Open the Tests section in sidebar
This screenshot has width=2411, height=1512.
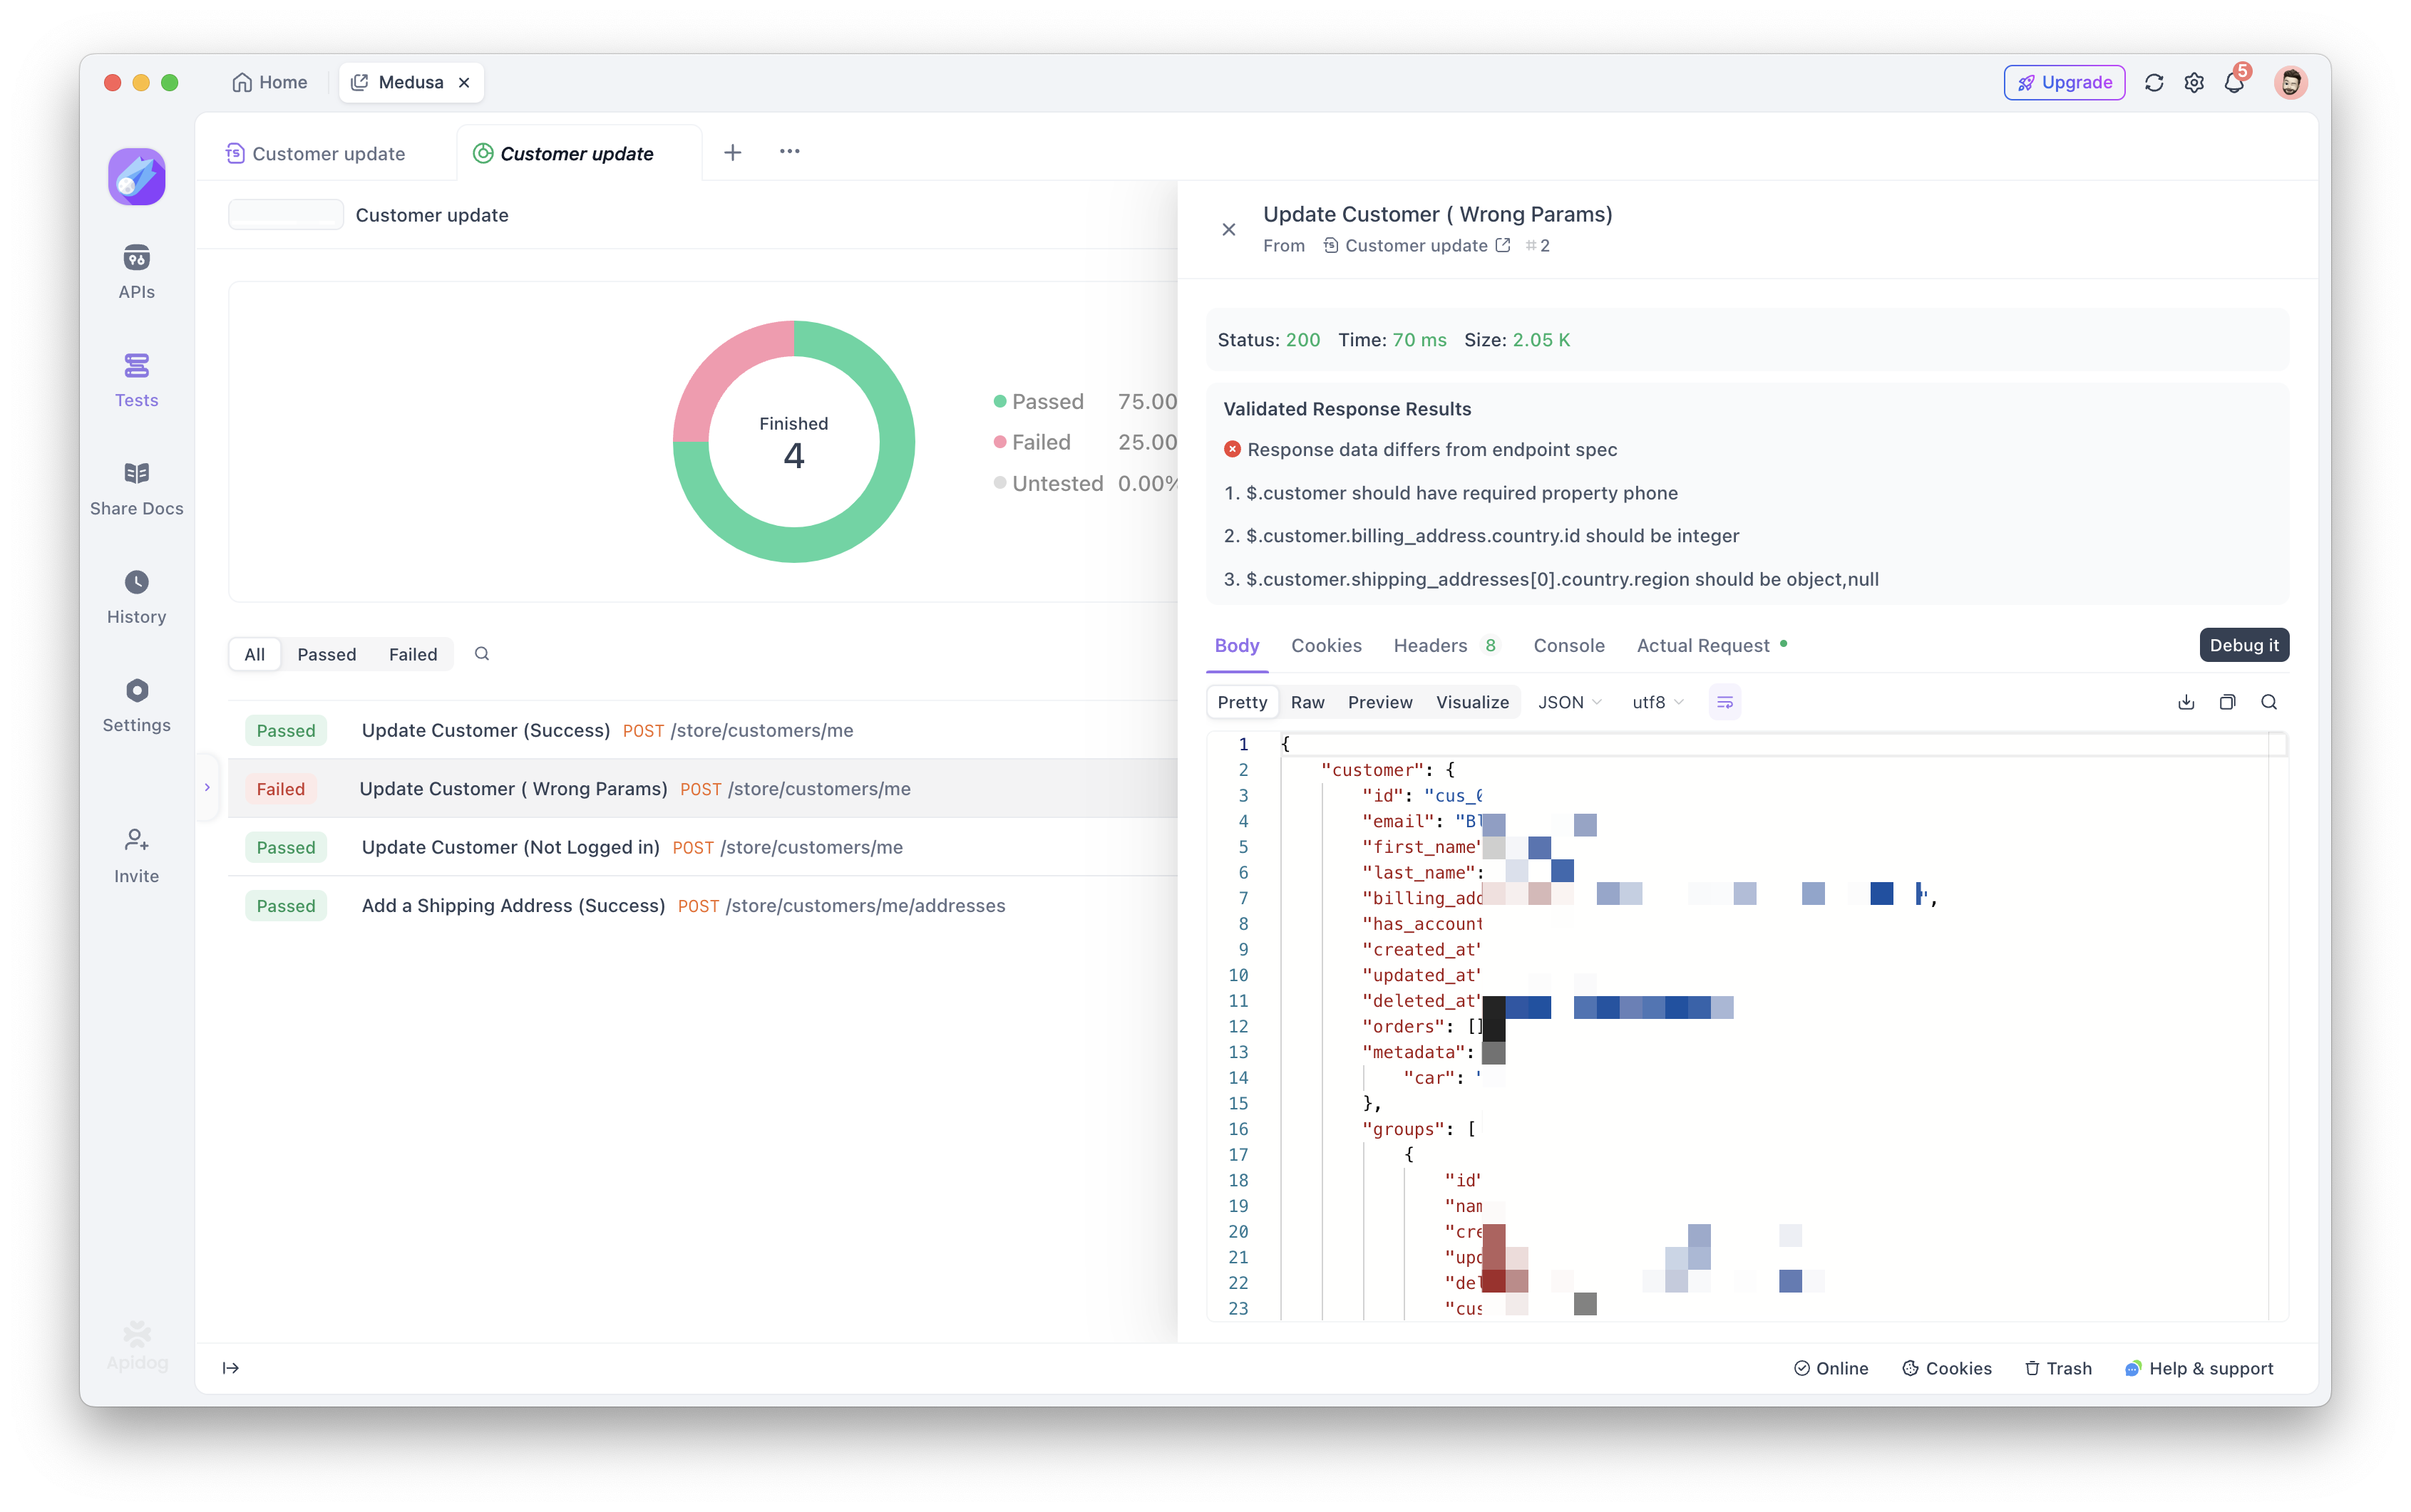136,380
